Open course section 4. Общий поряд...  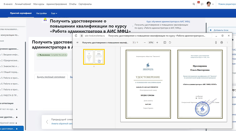[10, 72]
